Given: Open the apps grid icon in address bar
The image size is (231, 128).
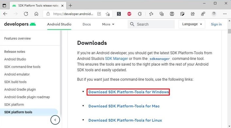Looking at the screenshot, I should pos(99,14).
